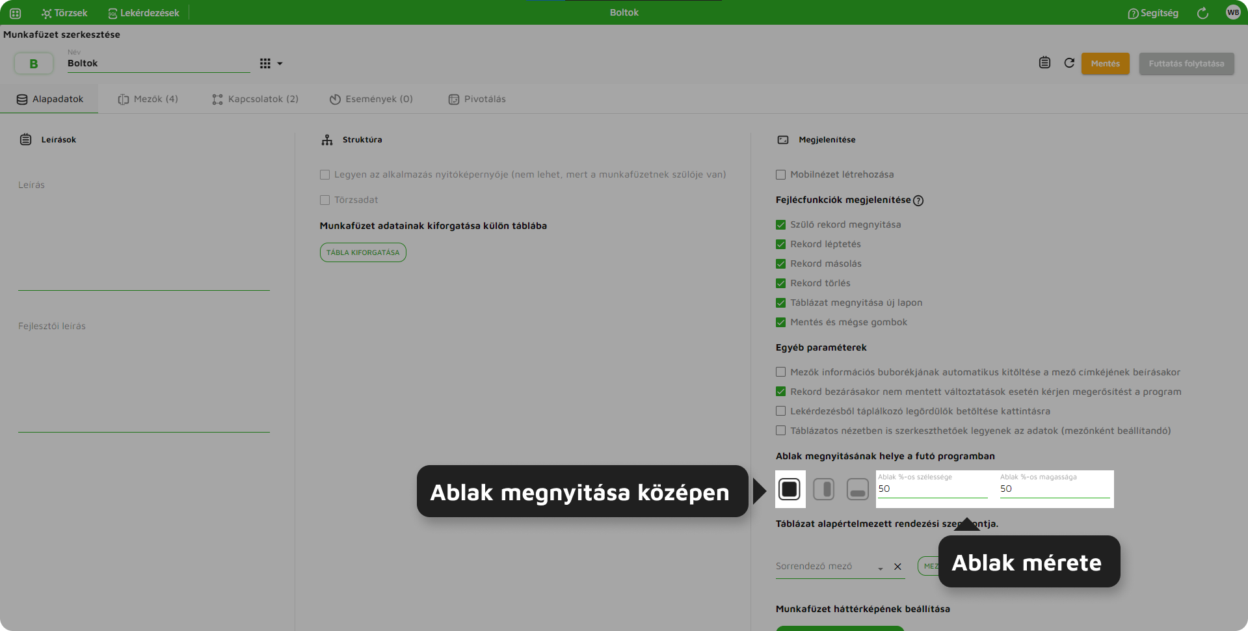Click the TÁBLA KIFORGATÁSA button
The height and width of the screenshot is (631, 1248).
coord(363,252)
